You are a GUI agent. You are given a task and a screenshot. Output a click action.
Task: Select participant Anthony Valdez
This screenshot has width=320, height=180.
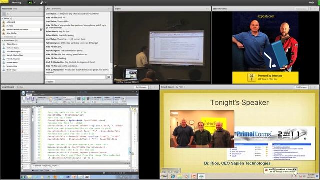pyautogui.click(x=22, y=48)
